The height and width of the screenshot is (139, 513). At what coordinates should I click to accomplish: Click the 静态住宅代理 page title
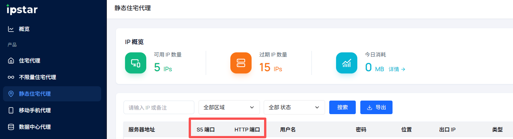(x=133, y=8)
